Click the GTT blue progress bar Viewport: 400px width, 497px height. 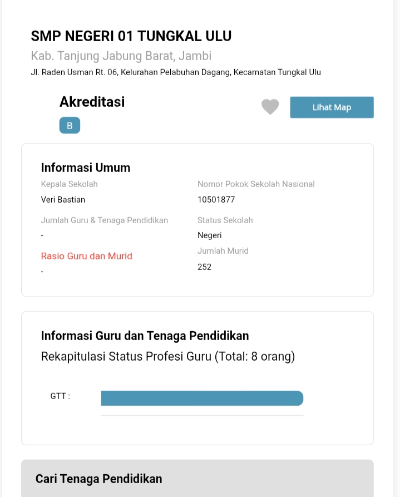coord(202,398)
